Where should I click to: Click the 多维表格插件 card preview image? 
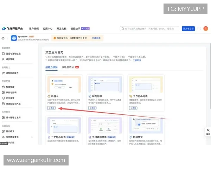coord(105,125)
